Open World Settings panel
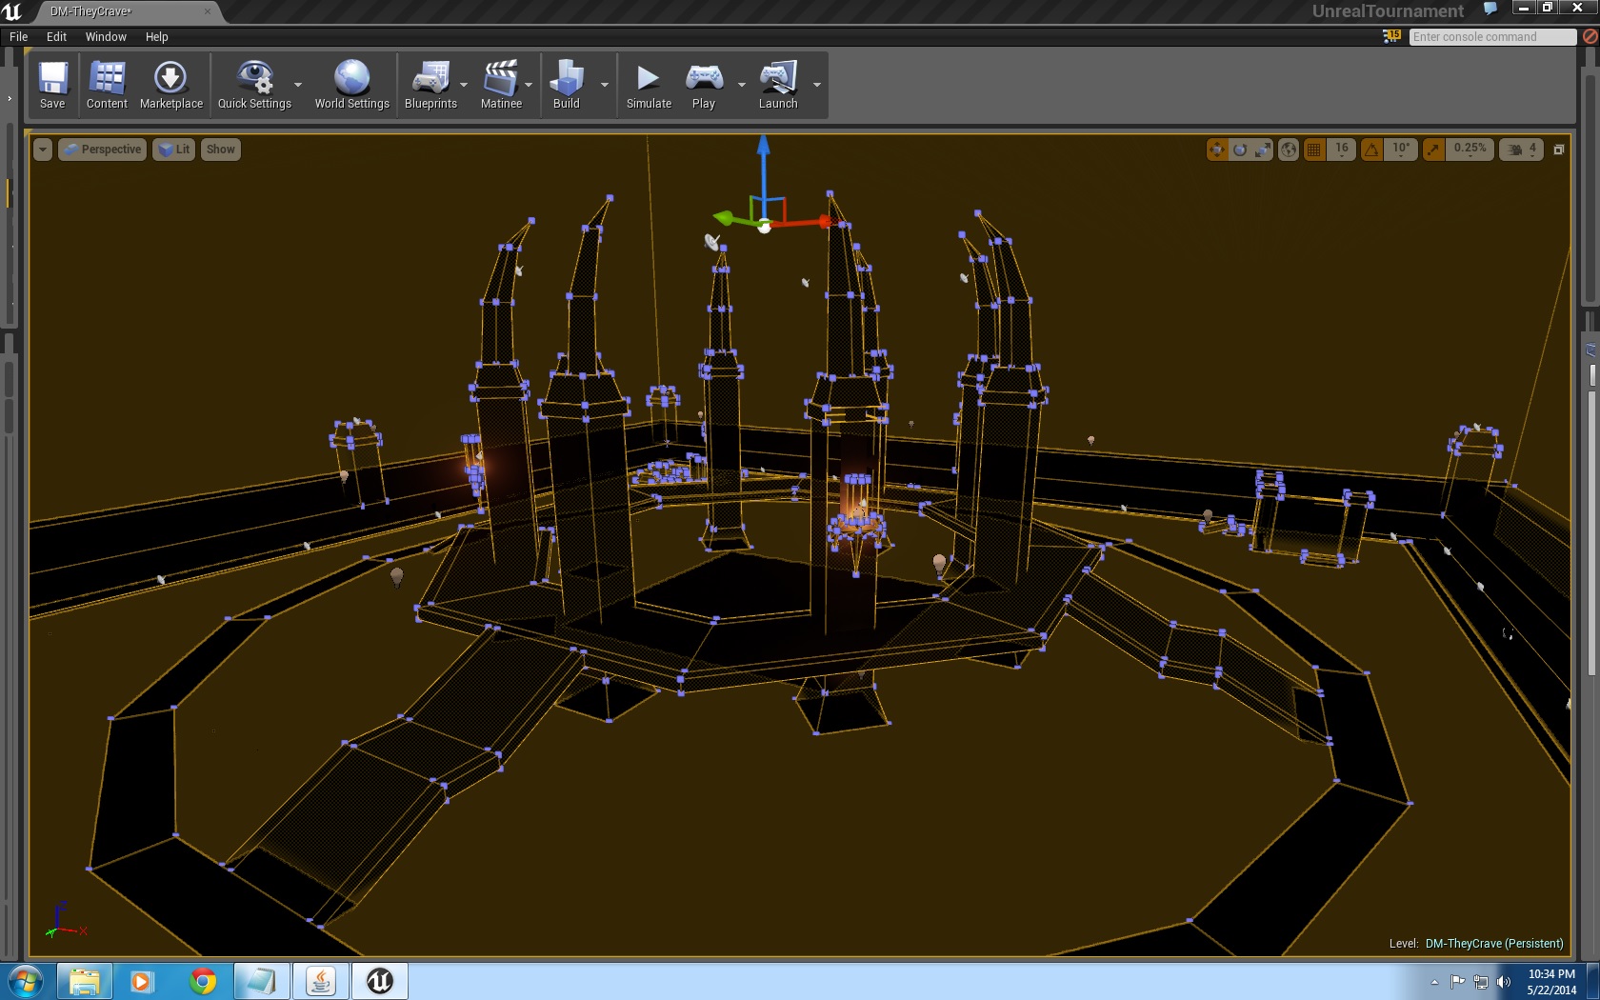 (x=351, y=85)
